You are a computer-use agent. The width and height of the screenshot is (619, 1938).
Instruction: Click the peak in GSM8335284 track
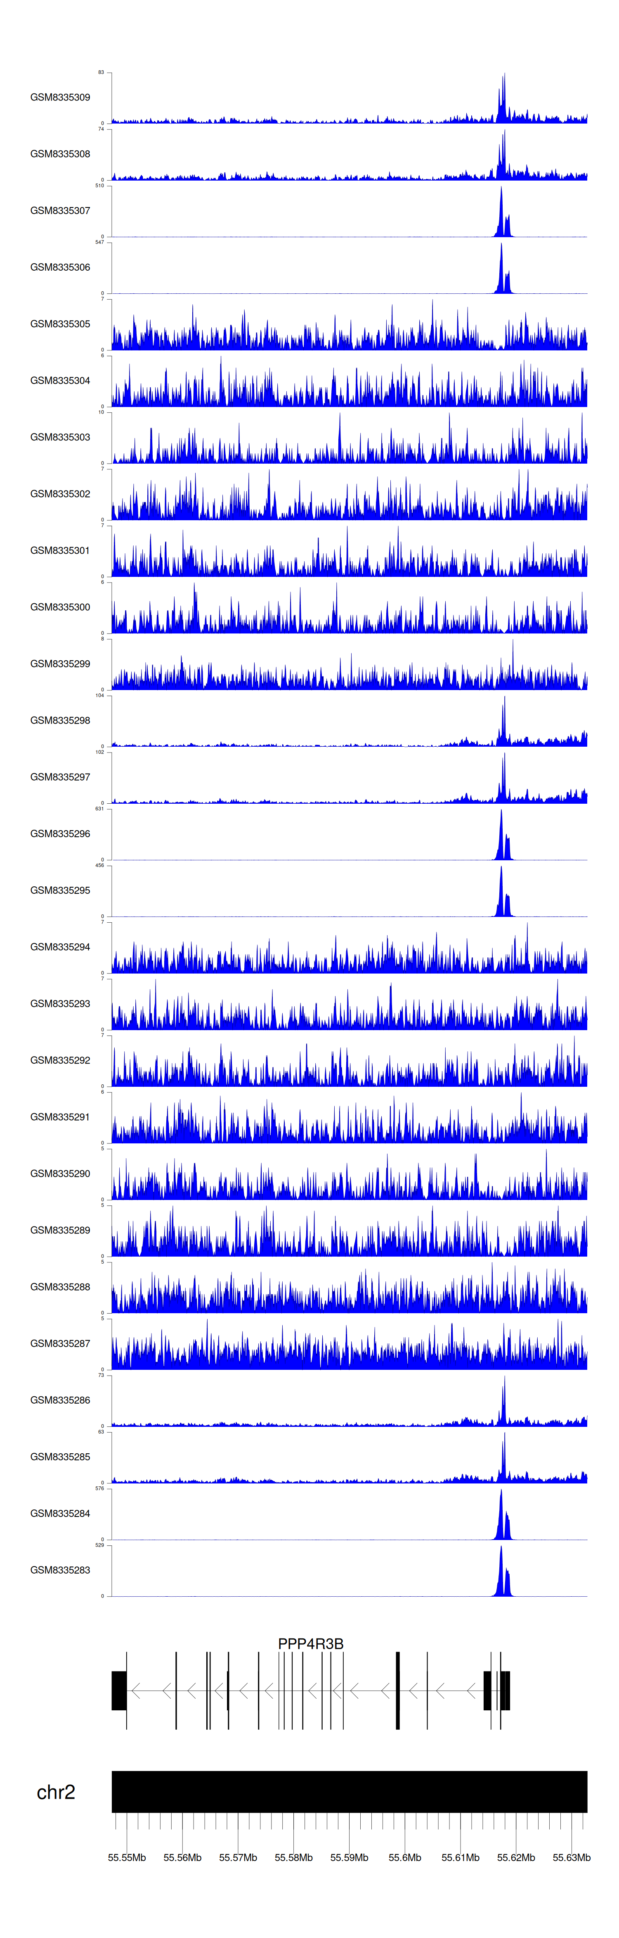501,1516
